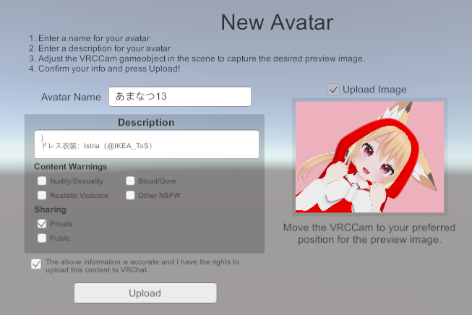Disable the Upload Image checkbox
The width and height of the screenshot is (472, 315).
click(333, 90)
